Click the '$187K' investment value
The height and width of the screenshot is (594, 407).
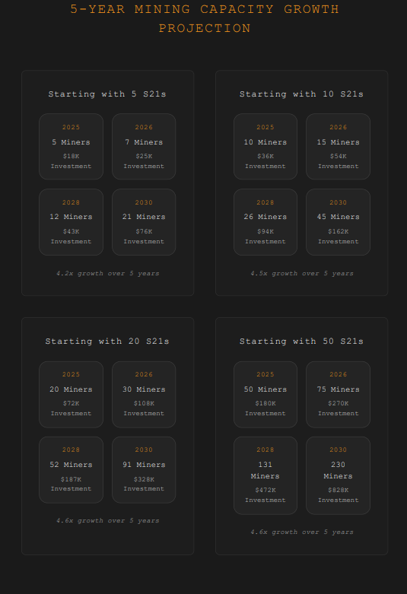(x=71, y=479)
